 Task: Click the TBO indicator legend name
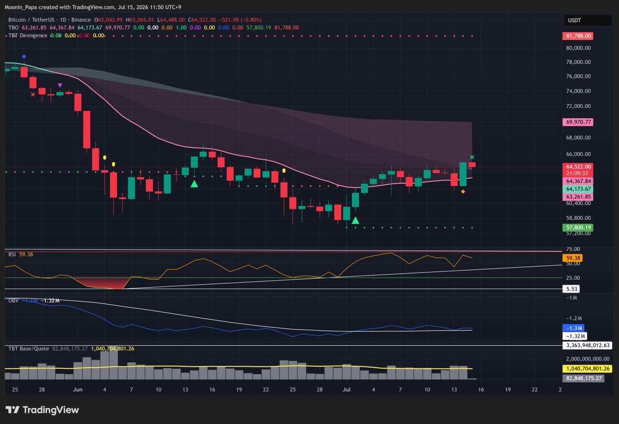12,27
